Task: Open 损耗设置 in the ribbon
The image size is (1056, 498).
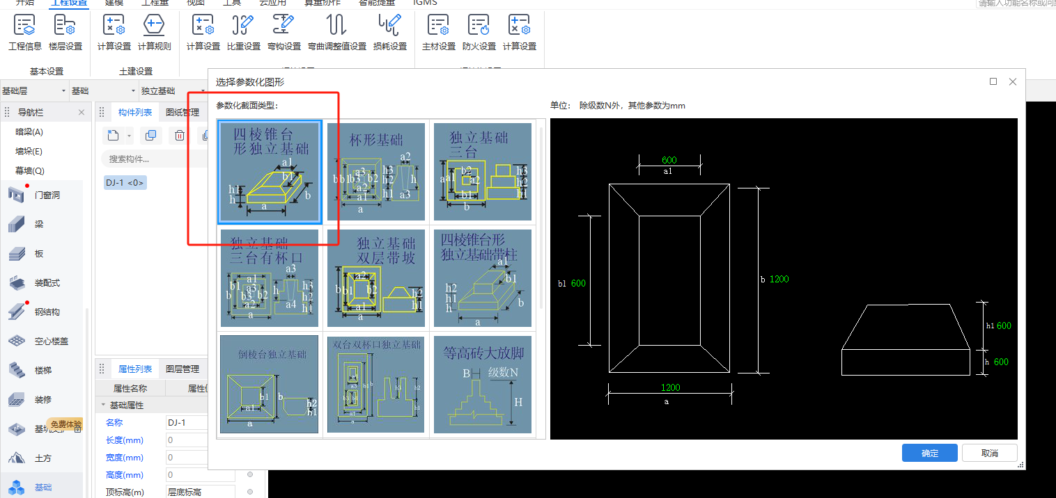Action: tap(390, 33)
